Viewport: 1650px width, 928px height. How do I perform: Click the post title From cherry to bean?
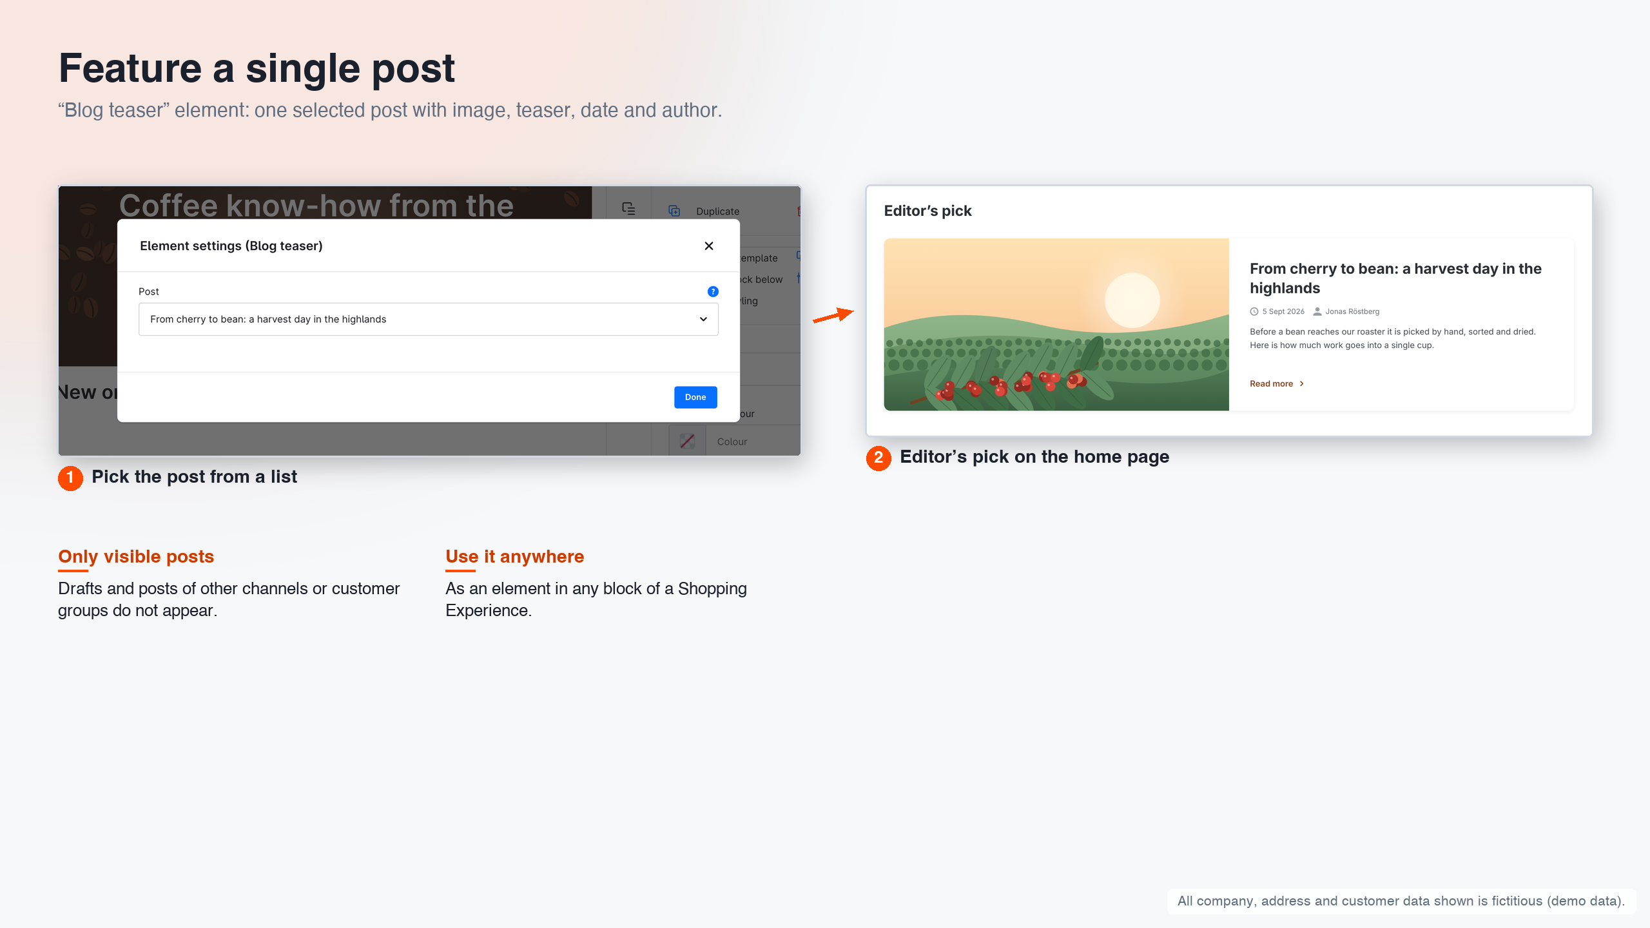[1395, 278]
